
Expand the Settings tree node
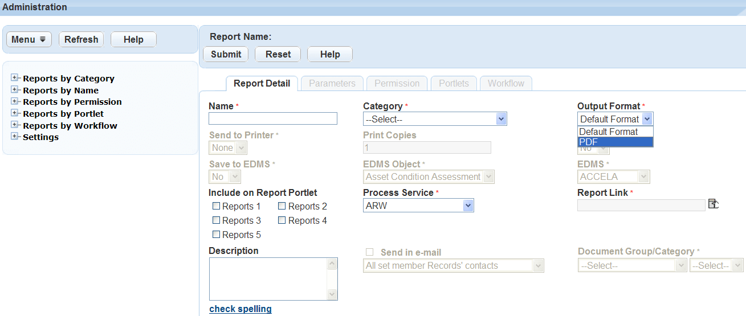pyautogui.click(x=15, y=137)
